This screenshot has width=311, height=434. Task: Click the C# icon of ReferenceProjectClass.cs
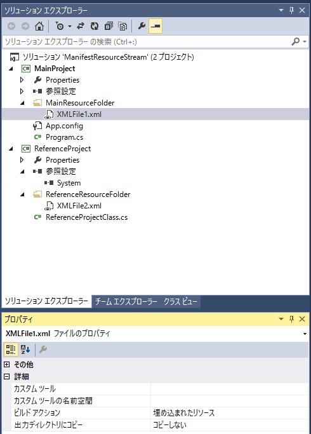tap(37, 217)
